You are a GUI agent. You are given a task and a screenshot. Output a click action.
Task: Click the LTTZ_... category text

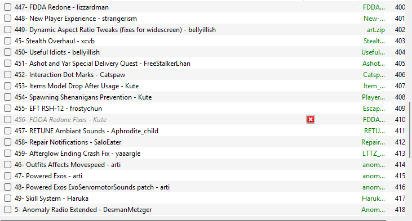click(x=374, y=154)
